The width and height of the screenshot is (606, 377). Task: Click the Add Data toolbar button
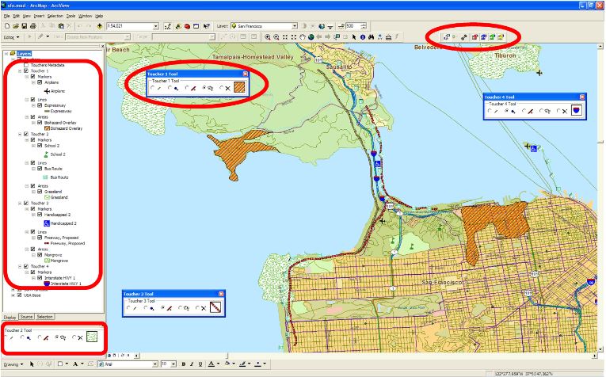[x=99, y=26]
